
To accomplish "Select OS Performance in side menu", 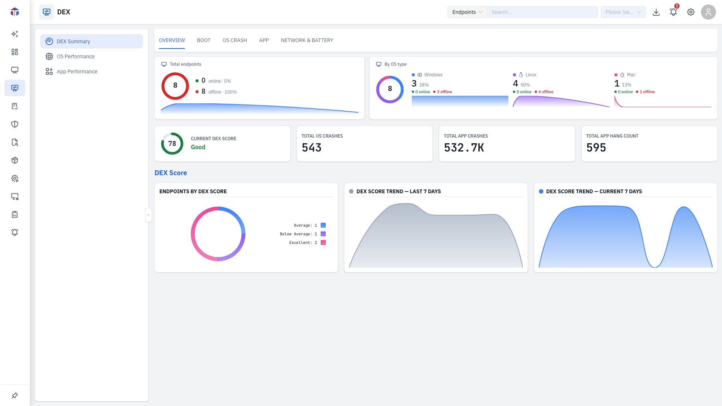I will pyautogui.click(x=91, y=56).
